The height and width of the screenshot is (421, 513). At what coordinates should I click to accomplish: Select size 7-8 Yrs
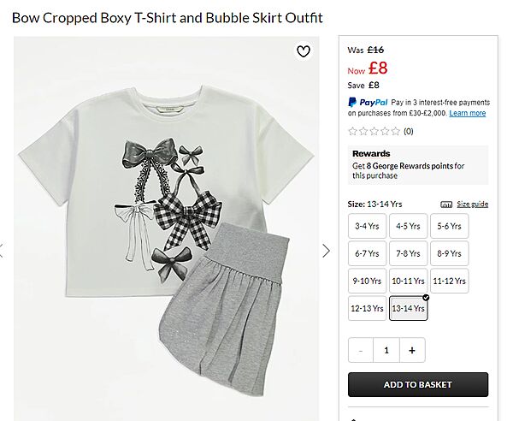click(x=408, y=254)
